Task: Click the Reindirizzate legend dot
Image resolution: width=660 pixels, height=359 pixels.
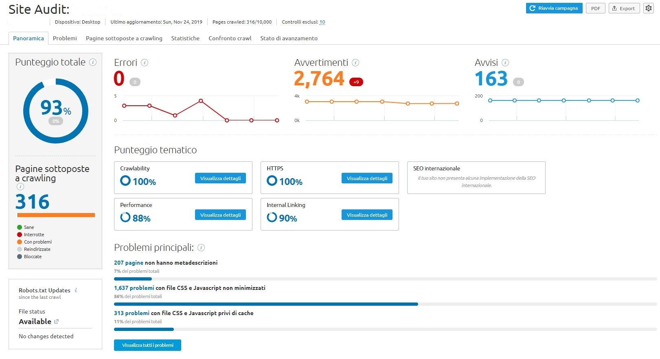Action: (20, 249)
